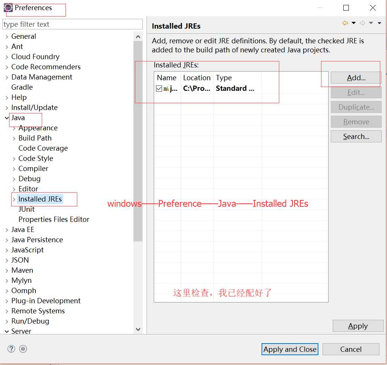387x365 pixels.
Task: Expand the Ant category
Action: [7, 47]
